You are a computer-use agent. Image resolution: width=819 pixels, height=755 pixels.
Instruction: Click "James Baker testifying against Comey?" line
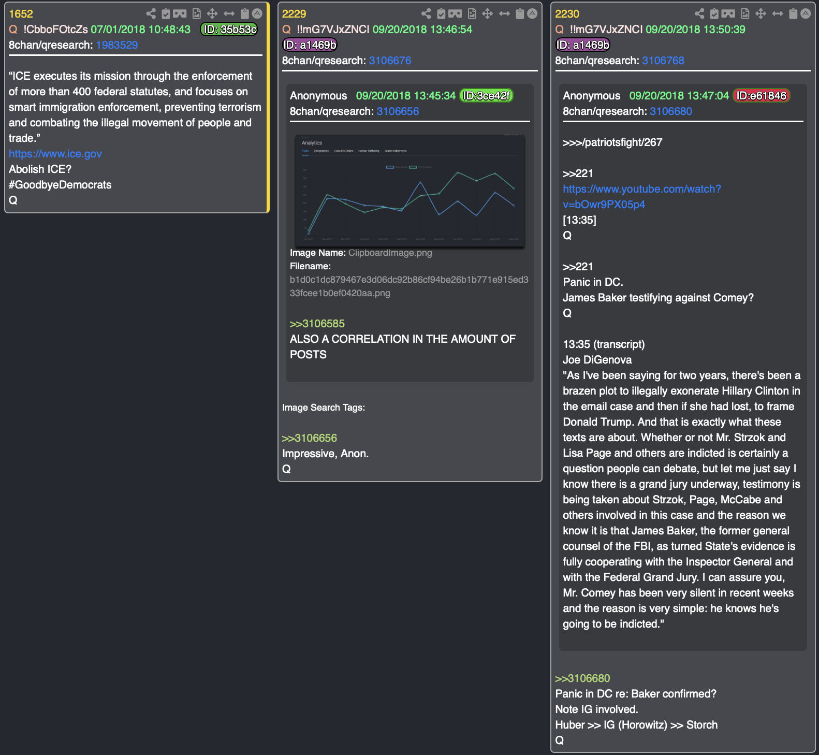[x=658, y=298]
